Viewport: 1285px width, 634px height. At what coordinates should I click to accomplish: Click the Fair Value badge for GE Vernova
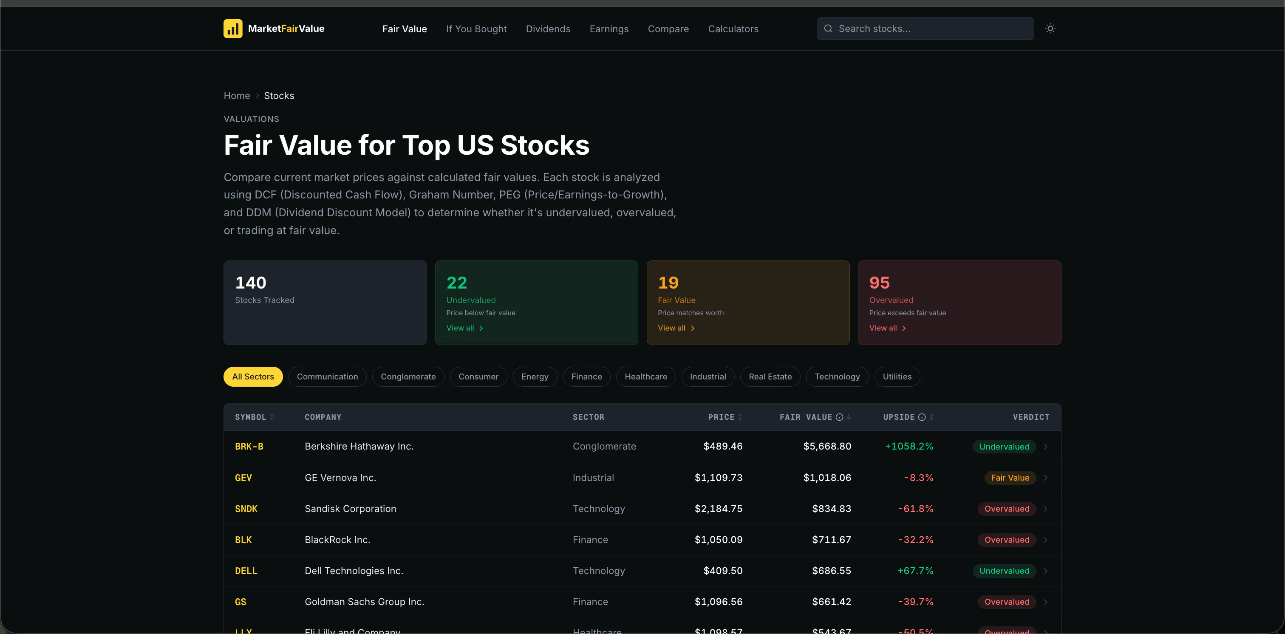tap(1010, 478)
